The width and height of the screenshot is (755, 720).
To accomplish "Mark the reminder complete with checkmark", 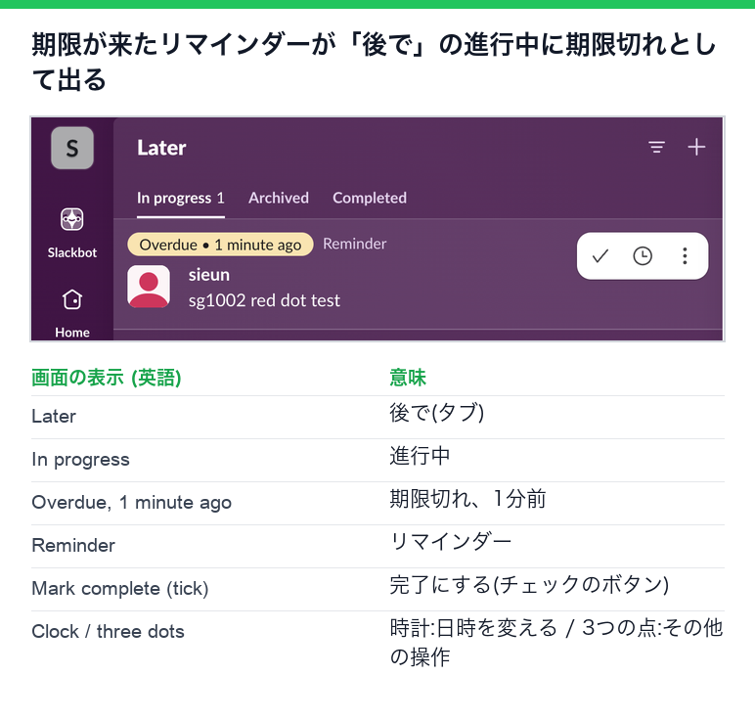I will click(x=600, y=255).
